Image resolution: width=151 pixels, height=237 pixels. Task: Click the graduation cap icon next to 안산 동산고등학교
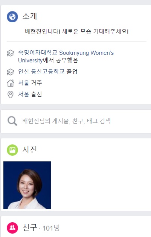tap(11, 72)
